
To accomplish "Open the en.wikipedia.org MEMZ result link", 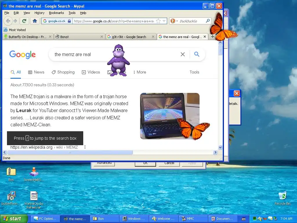I will coord(44,147).
